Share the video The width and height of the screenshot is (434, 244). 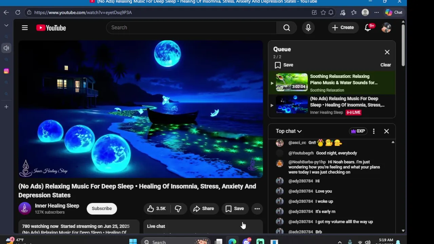tap(204, 209)
